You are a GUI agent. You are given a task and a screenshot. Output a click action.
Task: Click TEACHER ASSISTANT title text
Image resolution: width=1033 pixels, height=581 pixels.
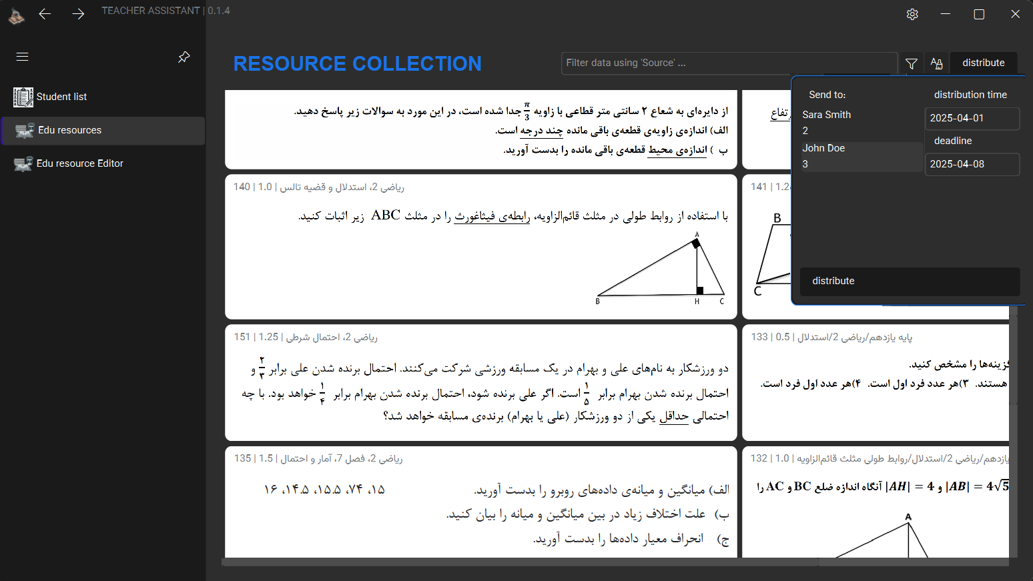click(151, 11)
